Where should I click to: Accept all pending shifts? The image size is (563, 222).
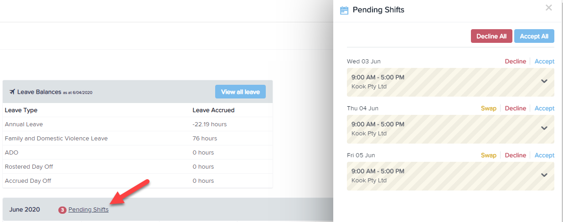(534, 36)
